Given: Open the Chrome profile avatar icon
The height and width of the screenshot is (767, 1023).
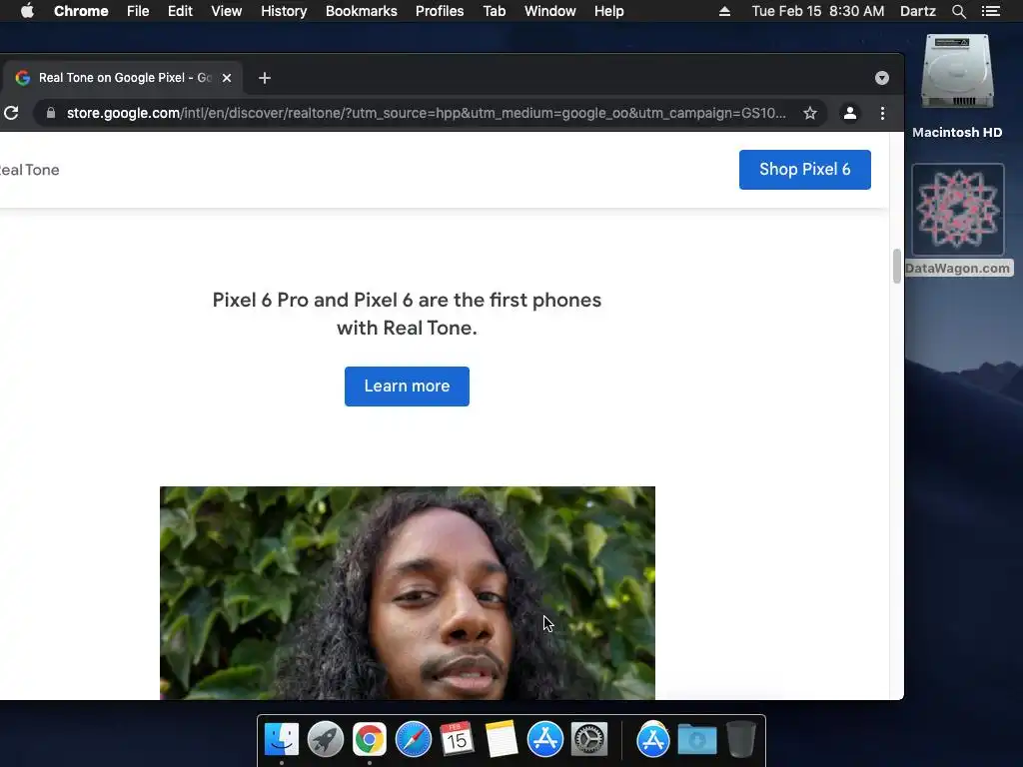Looking at the screenshot, I should (x=849, y=113).
